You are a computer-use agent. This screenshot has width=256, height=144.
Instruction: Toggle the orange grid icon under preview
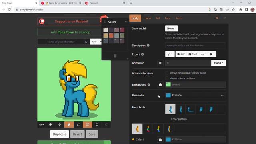[88, 124]
